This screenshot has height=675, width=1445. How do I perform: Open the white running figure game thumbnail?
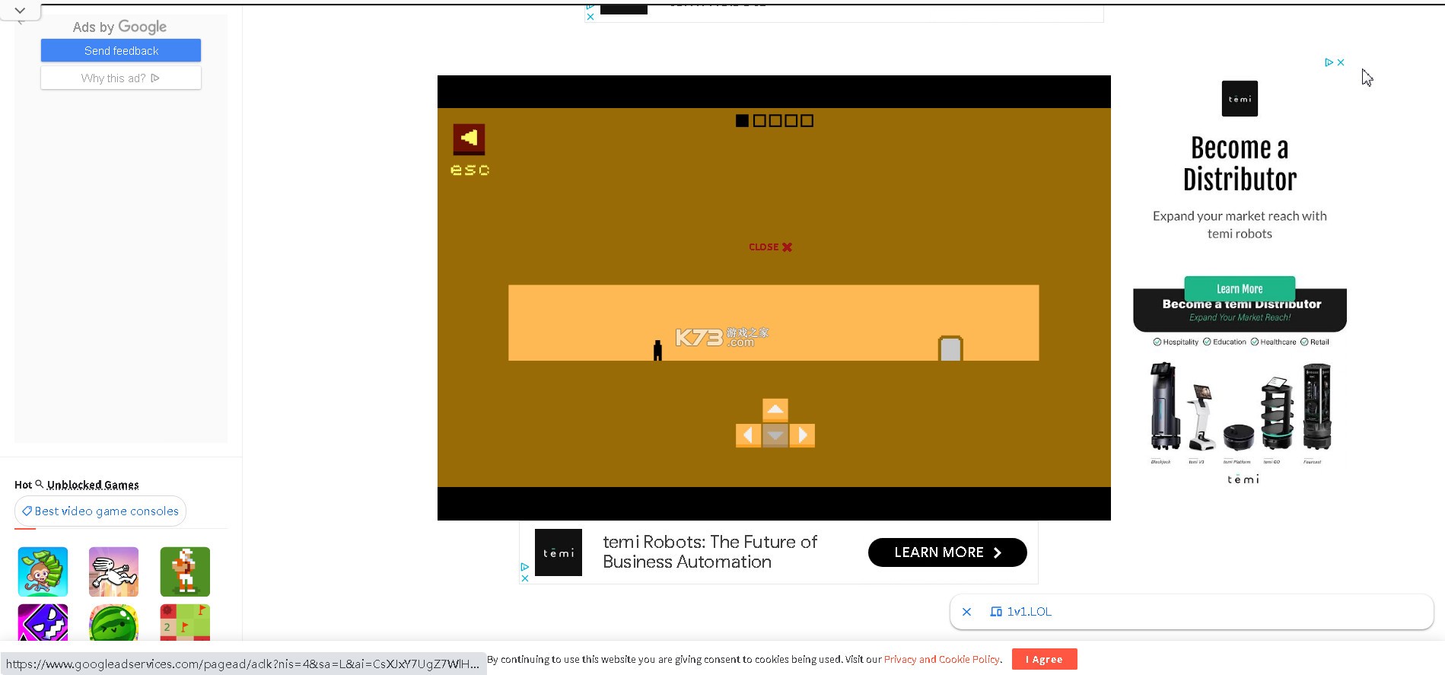[113, 572]
